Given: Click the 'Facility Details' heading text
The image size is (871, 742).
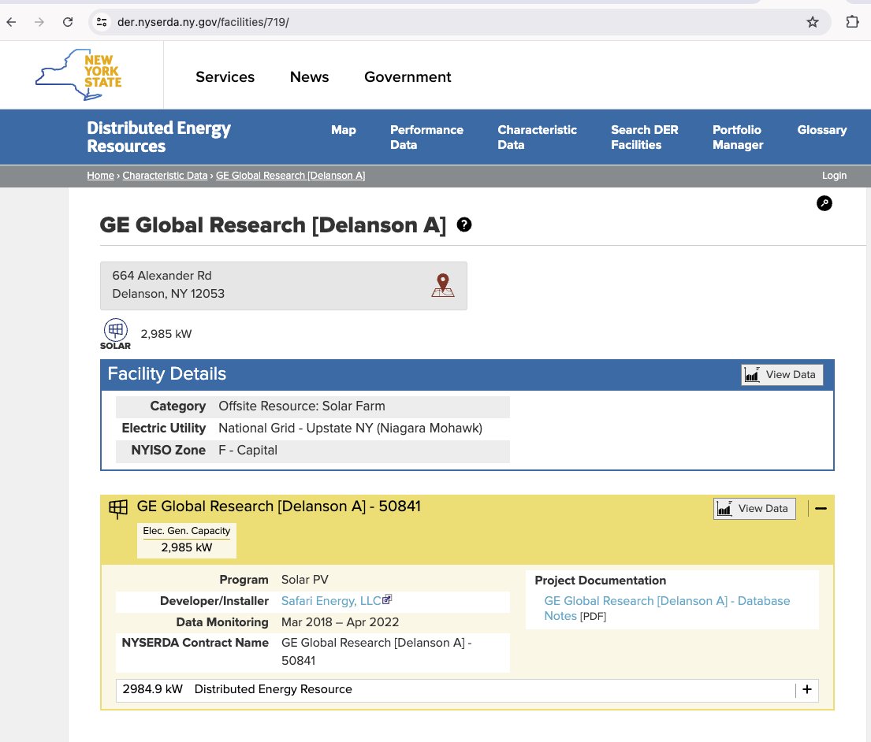Looking at the screenshot, I should pos(166,374).
